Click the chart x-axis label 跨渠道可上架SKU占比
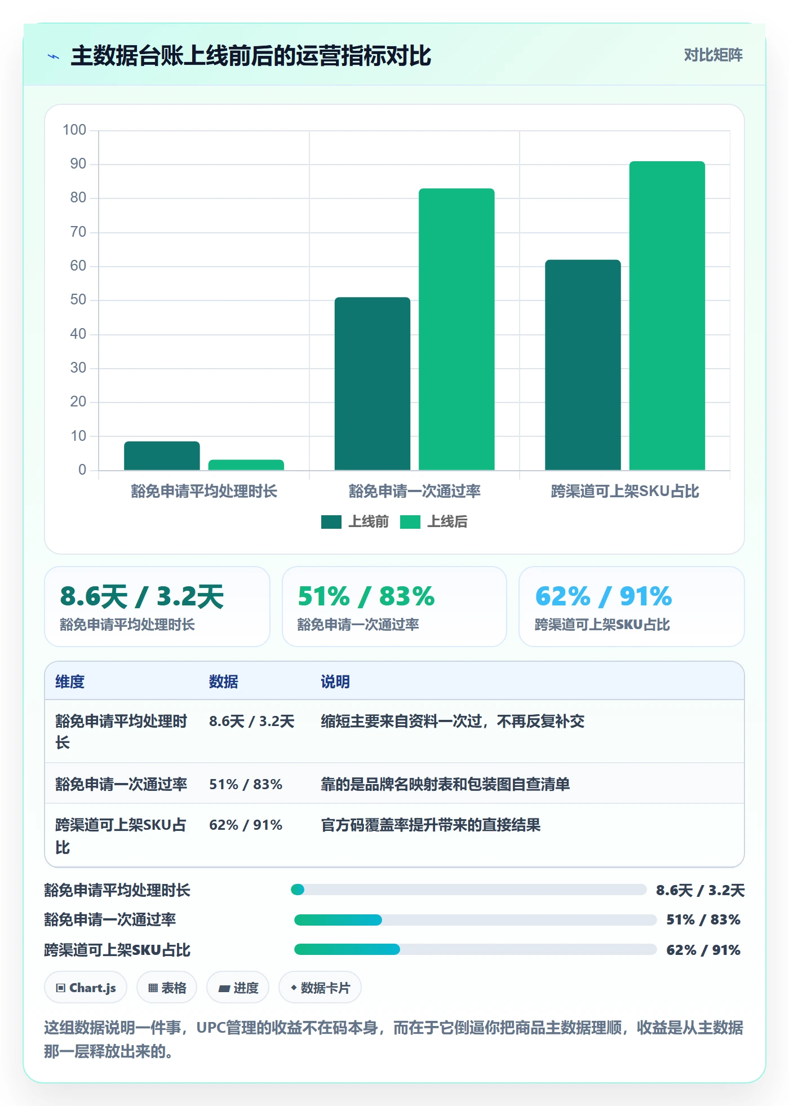789x1106 pixels. [625, 492]
